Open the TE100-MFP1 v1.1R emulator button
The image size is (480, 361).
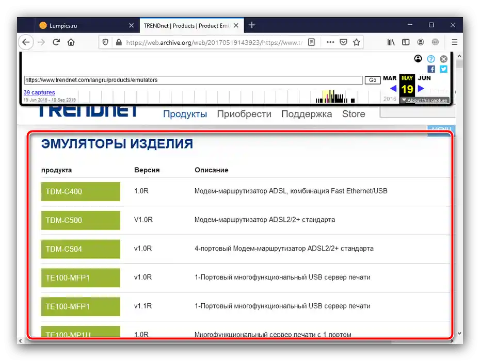click(81, 306)
